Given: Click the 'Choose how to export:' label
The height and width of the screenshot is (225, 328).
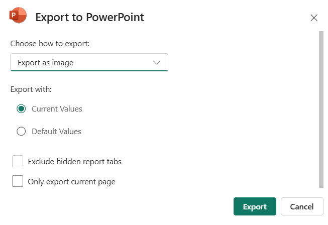Looking at the screenshot, I should click(50, 44).
